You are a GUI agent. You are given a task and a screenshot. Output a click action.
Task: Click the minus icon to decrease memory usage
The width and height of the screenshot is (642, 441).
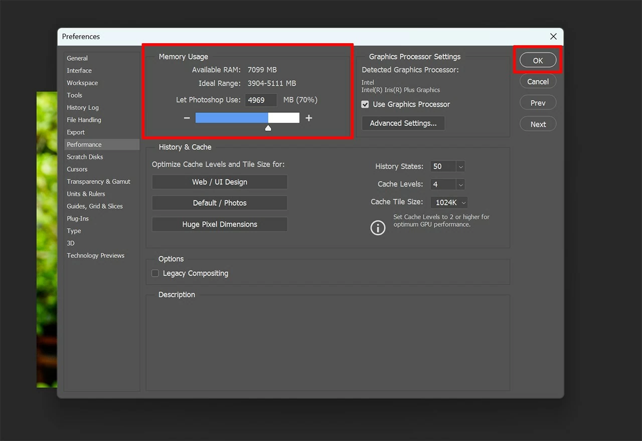click(x=187, y=118)
